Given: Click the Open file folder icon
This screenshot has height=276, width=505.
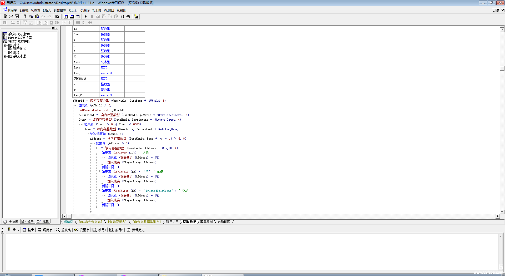Looking at the screenshot, I should pyautogui.click(x=11, y=17).
